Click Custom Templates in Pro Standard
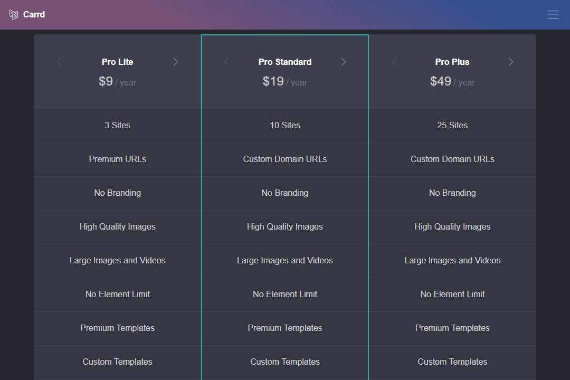 pos(285,362)
